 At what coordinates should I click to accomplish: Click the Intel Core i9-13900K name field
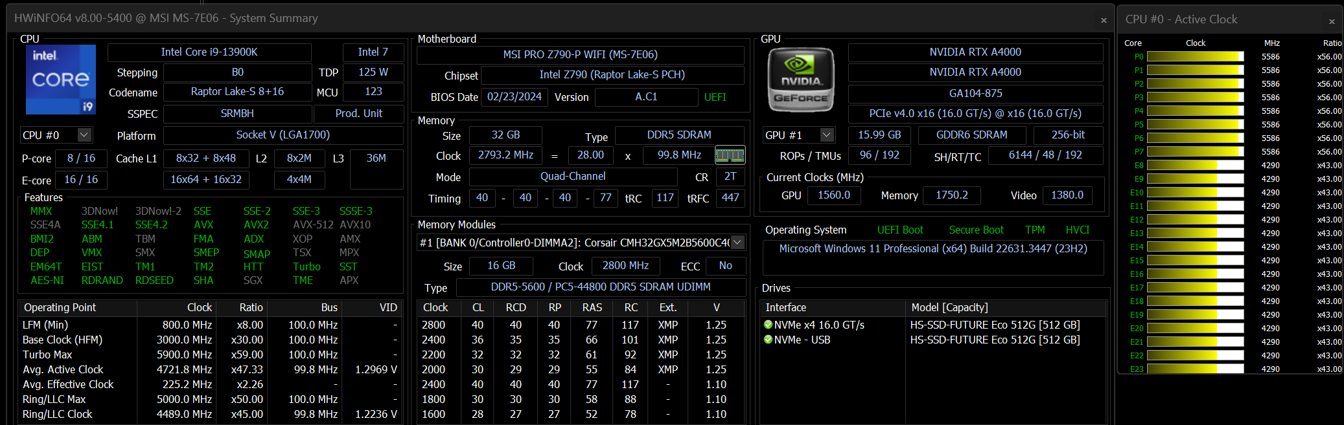point(209,52)
